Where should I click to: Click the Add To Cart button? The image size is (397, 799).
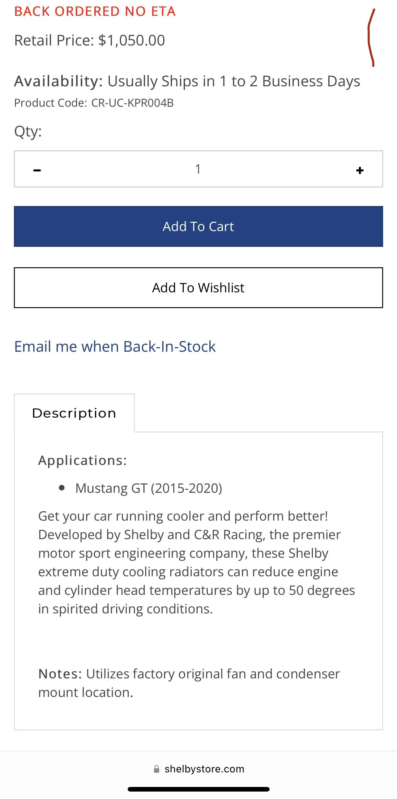click(x=198, y=226)
